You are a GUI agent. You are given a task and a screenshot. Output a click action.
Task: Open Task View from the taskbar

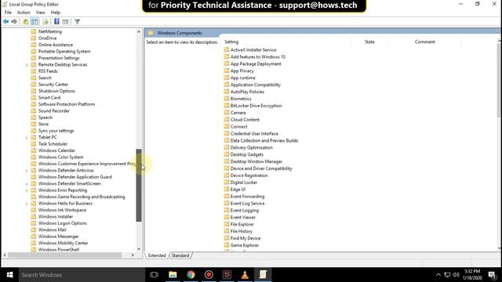154,275
